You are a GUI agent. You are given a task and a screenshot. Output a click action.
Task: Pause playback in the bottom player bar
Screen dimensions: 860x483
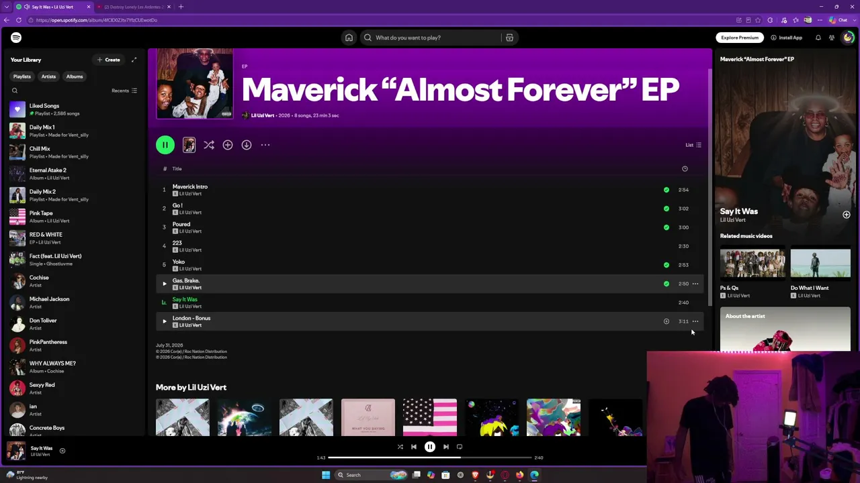(x=430, y=447)
